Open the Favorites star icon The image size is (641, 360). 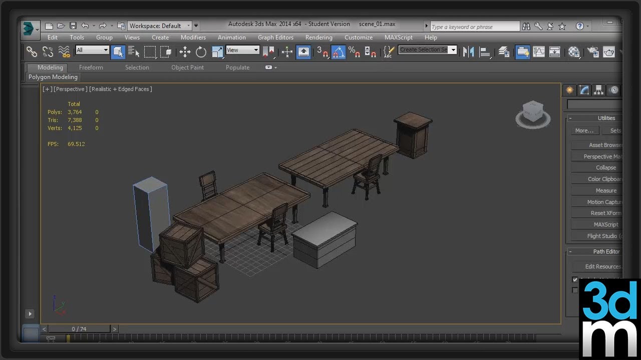(562, 26)
